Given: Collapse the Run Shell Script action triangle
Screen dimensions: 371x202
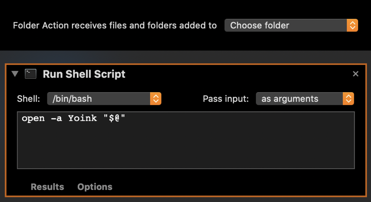Looking at the screenshot, I should click(x=15, y=74).
